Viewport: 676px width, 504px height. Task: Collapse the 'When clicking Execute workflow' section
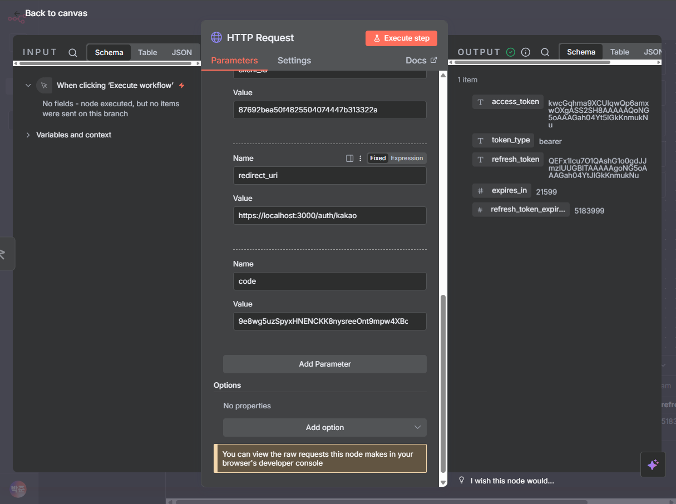28,86
